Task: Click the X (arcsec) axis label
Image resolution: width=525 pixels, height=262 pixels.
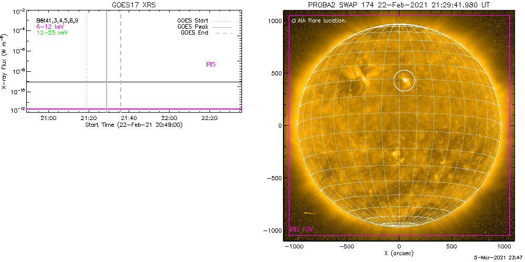Action: click(400, 253)
